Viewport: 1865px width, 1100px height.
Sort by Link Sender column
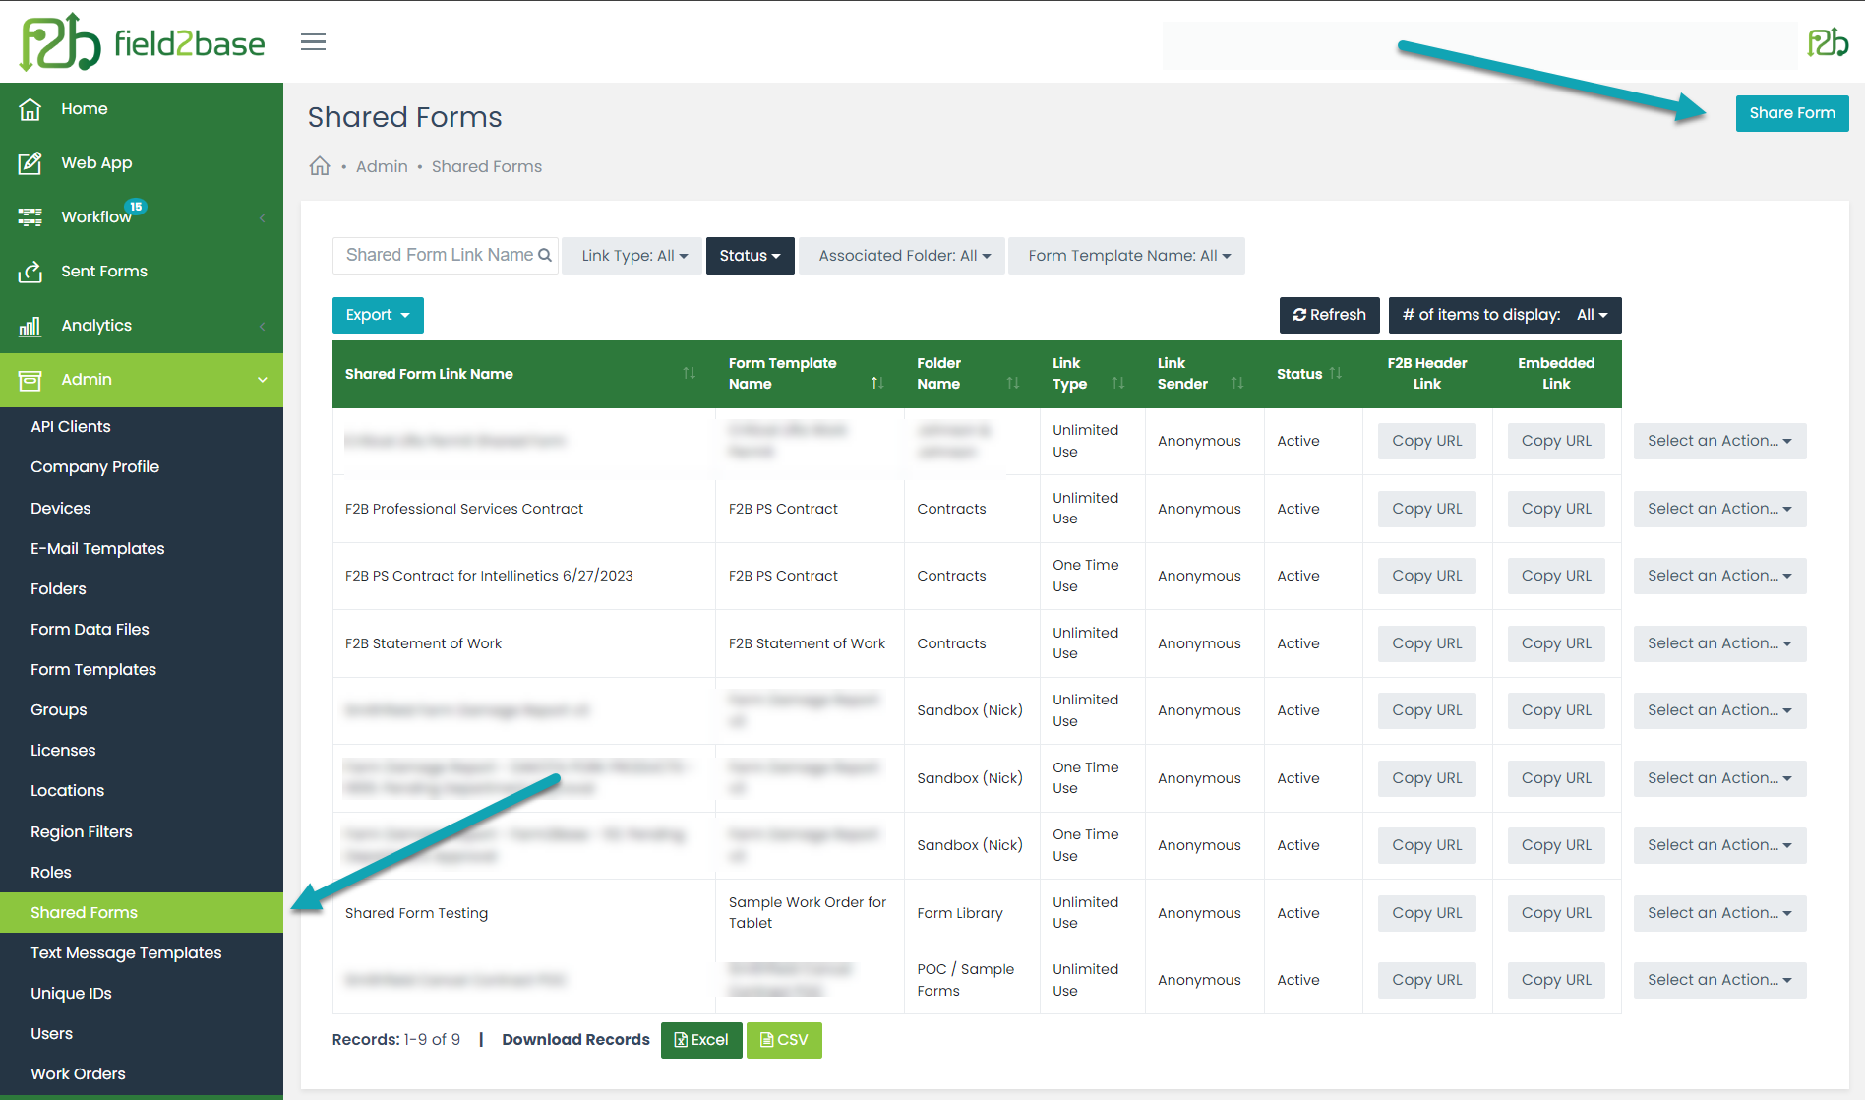tap(1237, 383)
